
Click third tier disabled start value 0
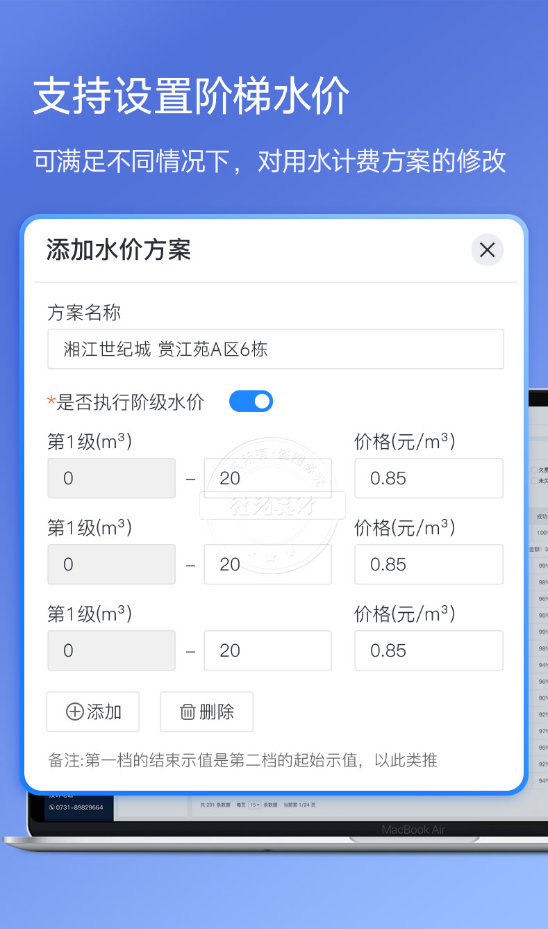[111, 650]
